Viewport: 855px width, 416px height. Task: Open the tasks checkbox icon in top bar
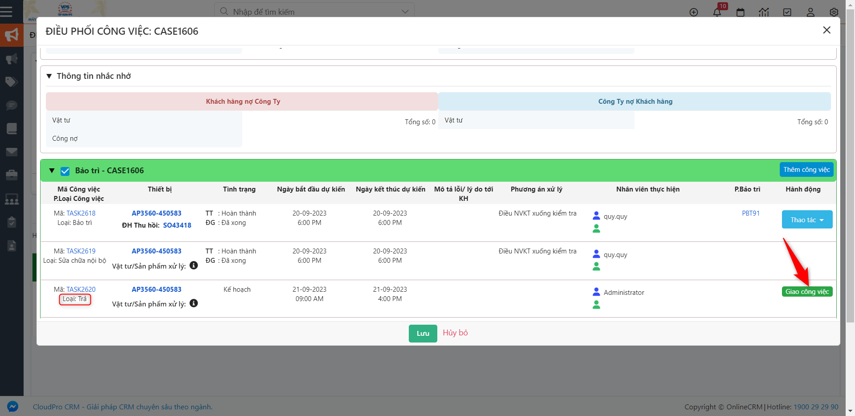(x=787, y=12)
